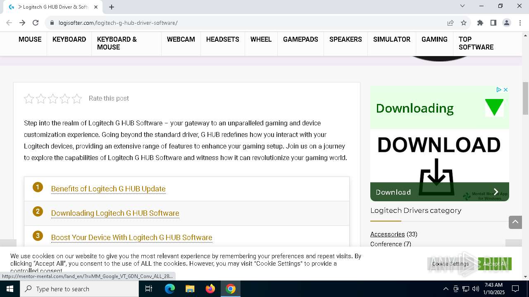This screenshot has height=297, width=529.
Task: Open the tab search chevron
Action: click(462, 6)
